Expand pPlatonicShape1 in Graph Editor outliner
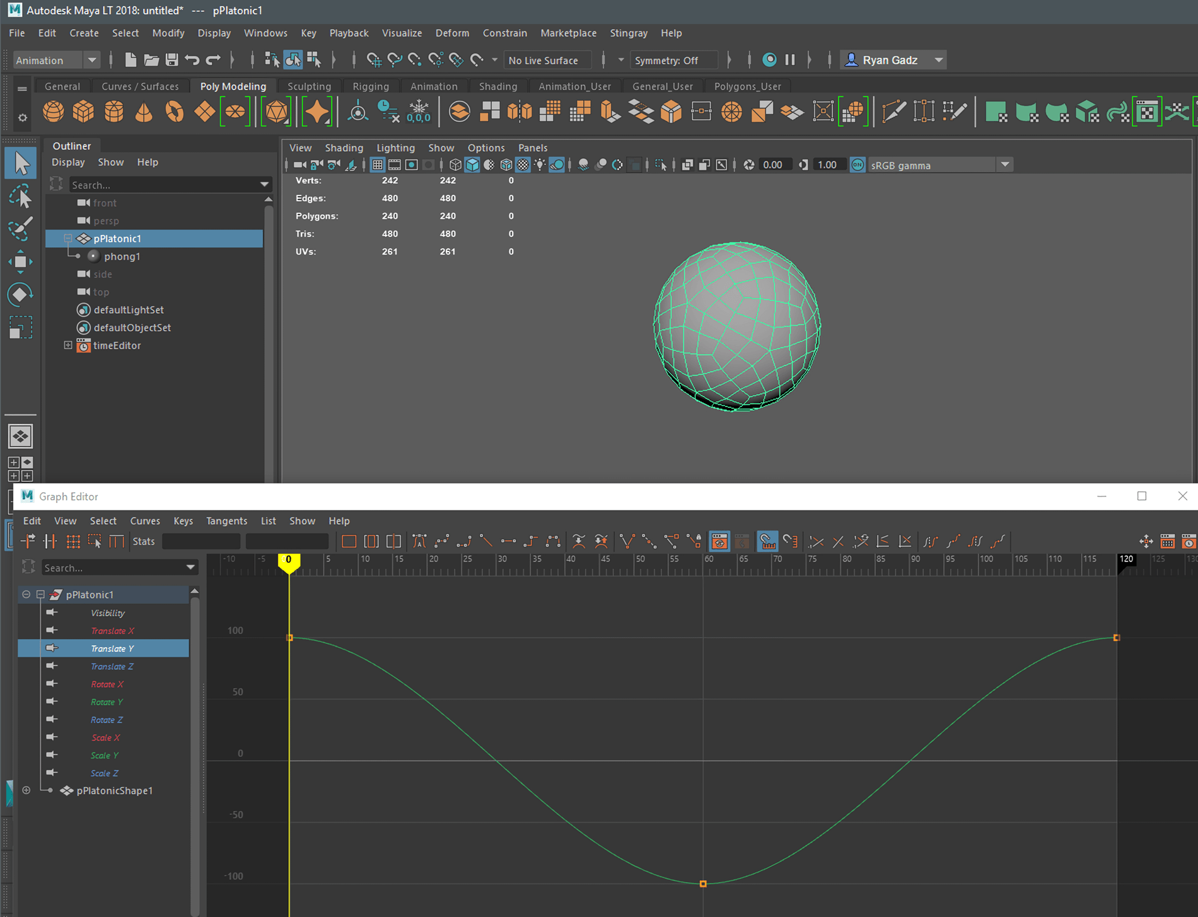Viewport: 1198px width, 917px height. point(26,790)
